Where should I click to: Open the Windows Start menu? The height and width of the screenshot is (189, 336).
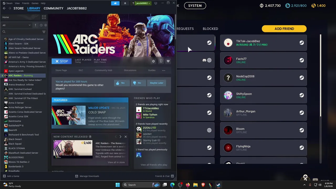click(118, 185)
